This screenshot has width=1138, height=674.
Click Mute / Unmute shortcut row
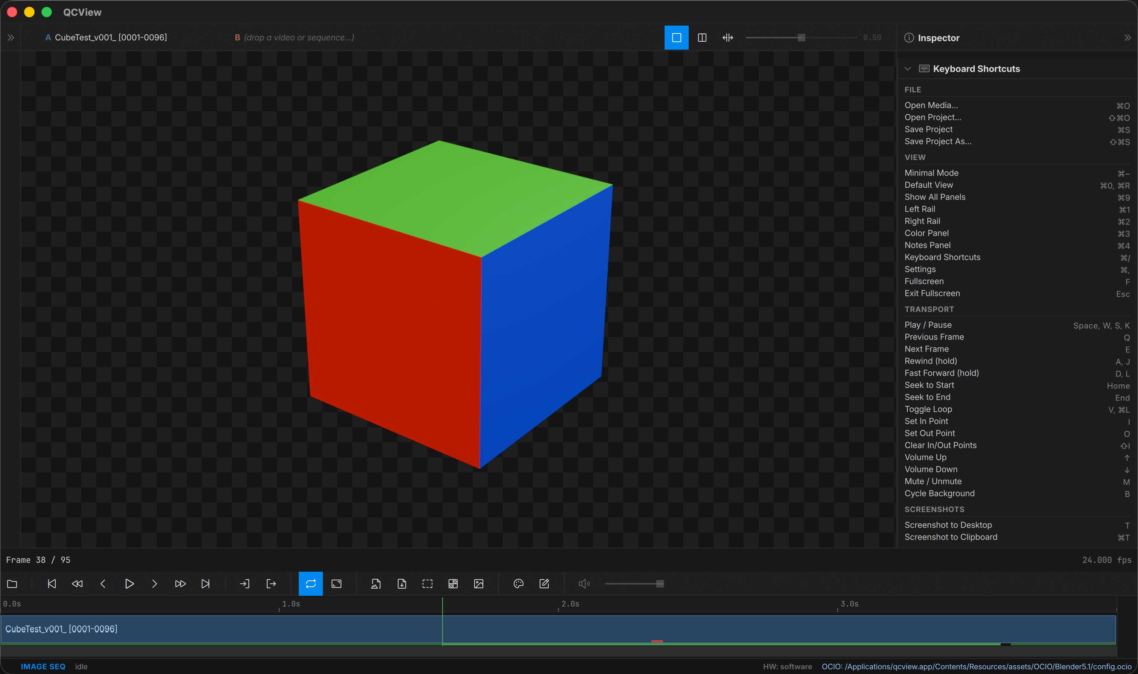coord(1017,481)
